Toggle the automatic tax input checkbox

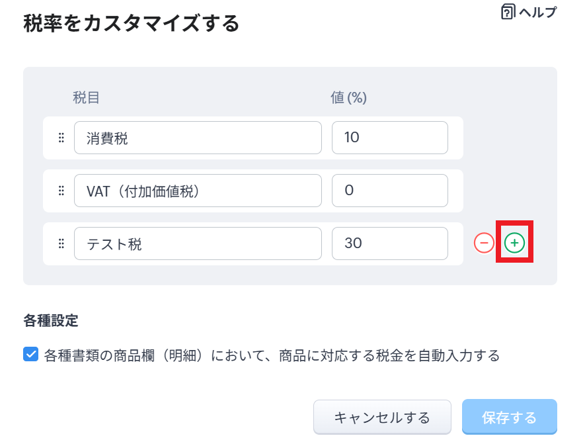coord(30,355)
